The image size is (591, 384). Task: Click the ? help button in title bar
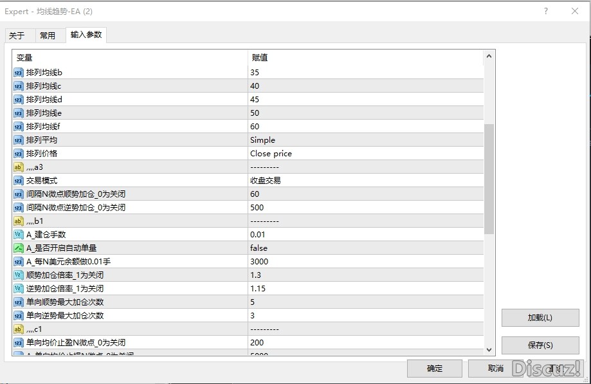point(546,11)
